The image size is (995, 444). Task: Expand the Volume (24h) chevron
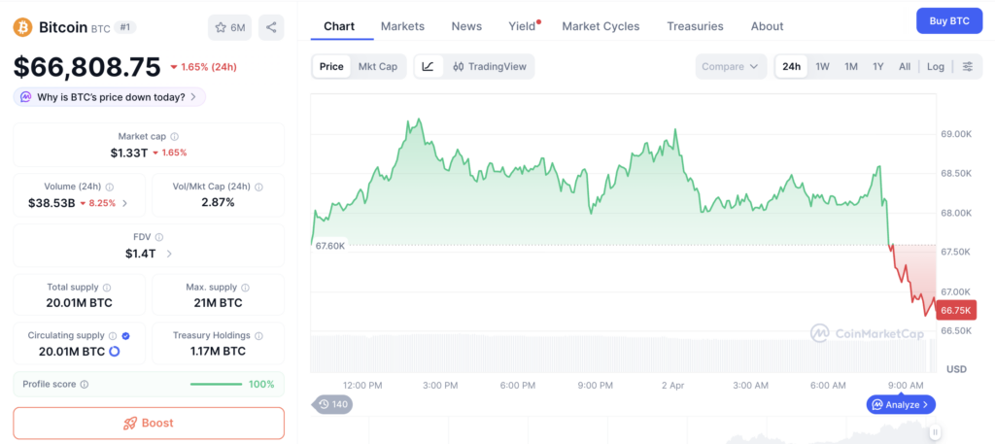(x=125, y=204)
